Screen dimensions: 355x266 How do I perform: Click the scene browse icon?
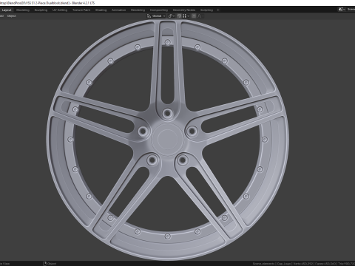click(342, 10)
